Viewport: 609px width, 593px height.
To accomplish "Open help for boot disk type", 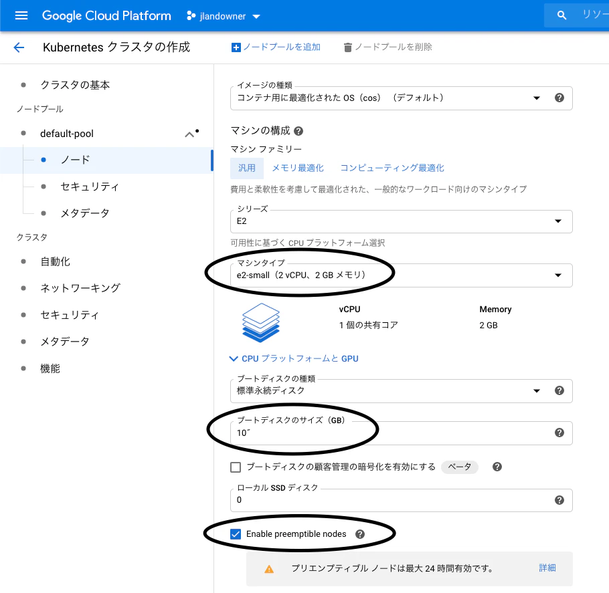I will tap(559, 390).
